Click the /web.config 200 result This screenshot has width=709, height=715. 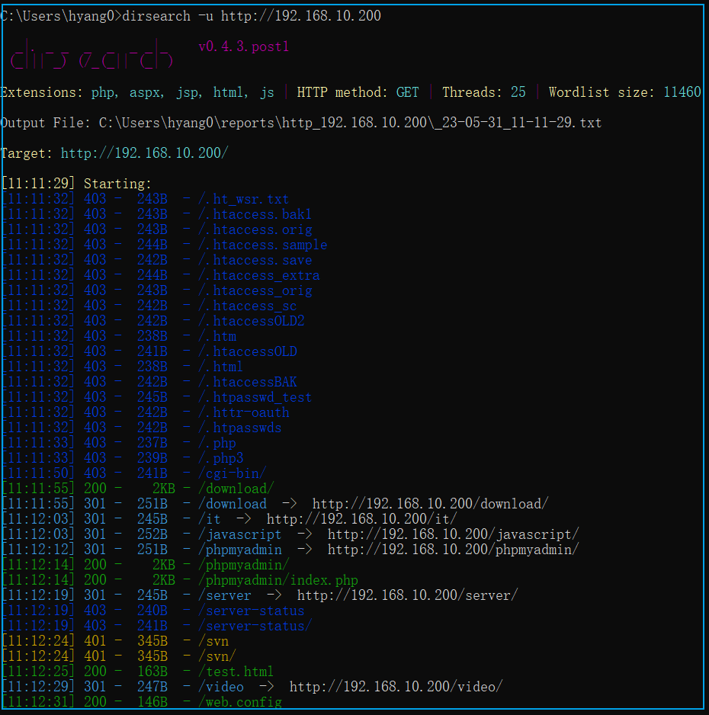tap(240, 702)
